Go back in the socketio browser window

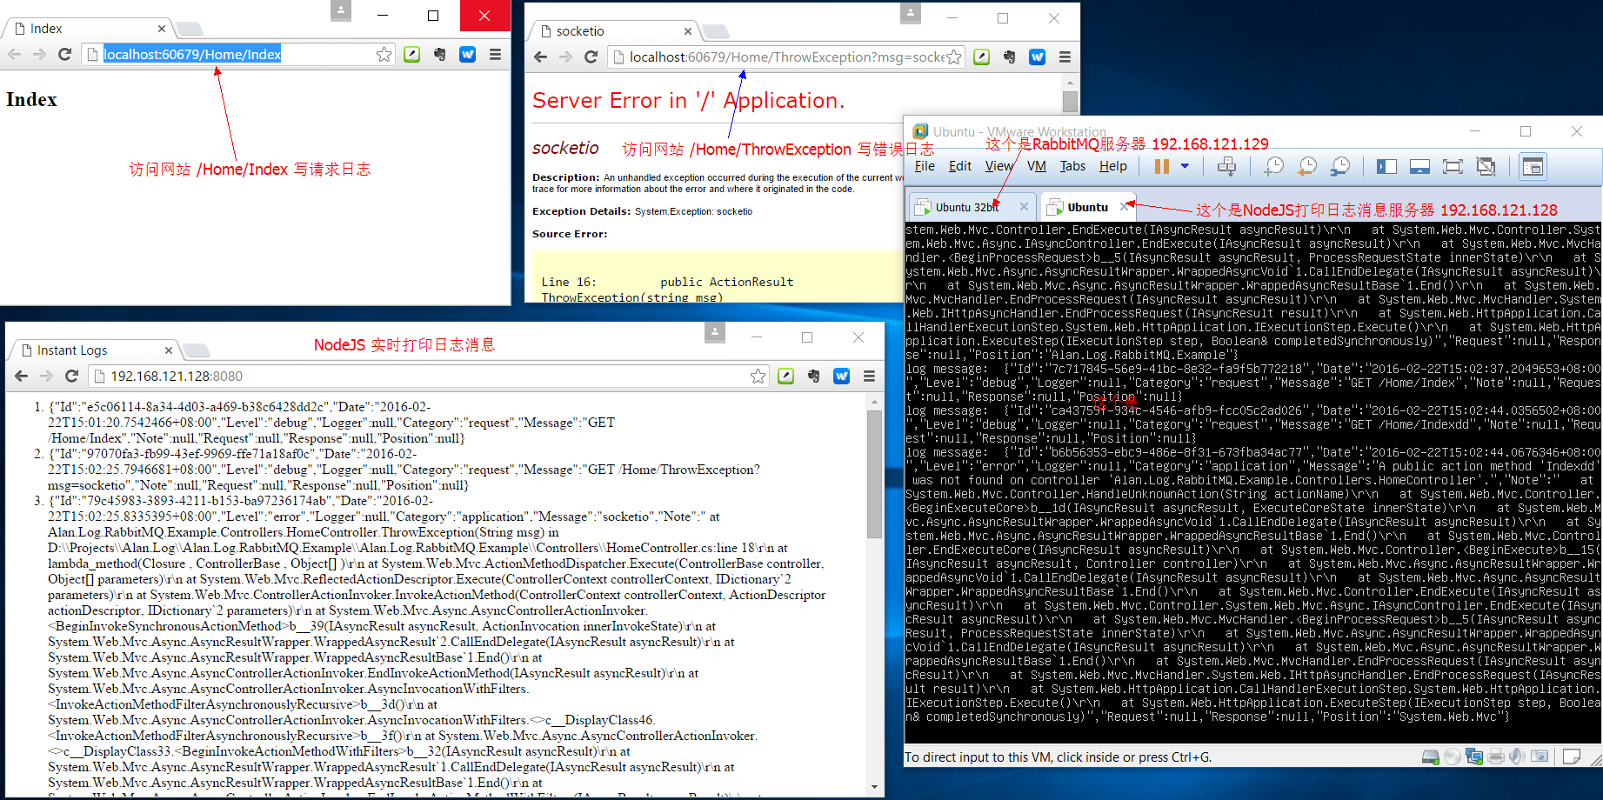point(541,57)
